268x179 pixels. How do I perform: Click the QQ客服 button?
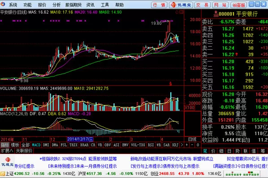click(238, 5)
